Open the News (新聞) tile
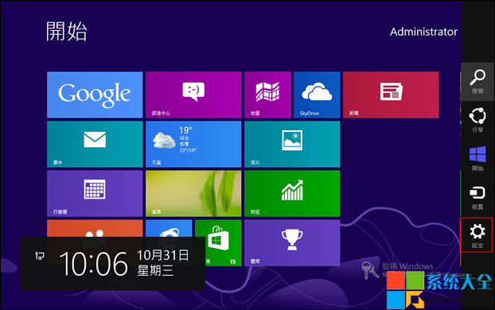Screen dimensions: 495x310 point(391,95)
